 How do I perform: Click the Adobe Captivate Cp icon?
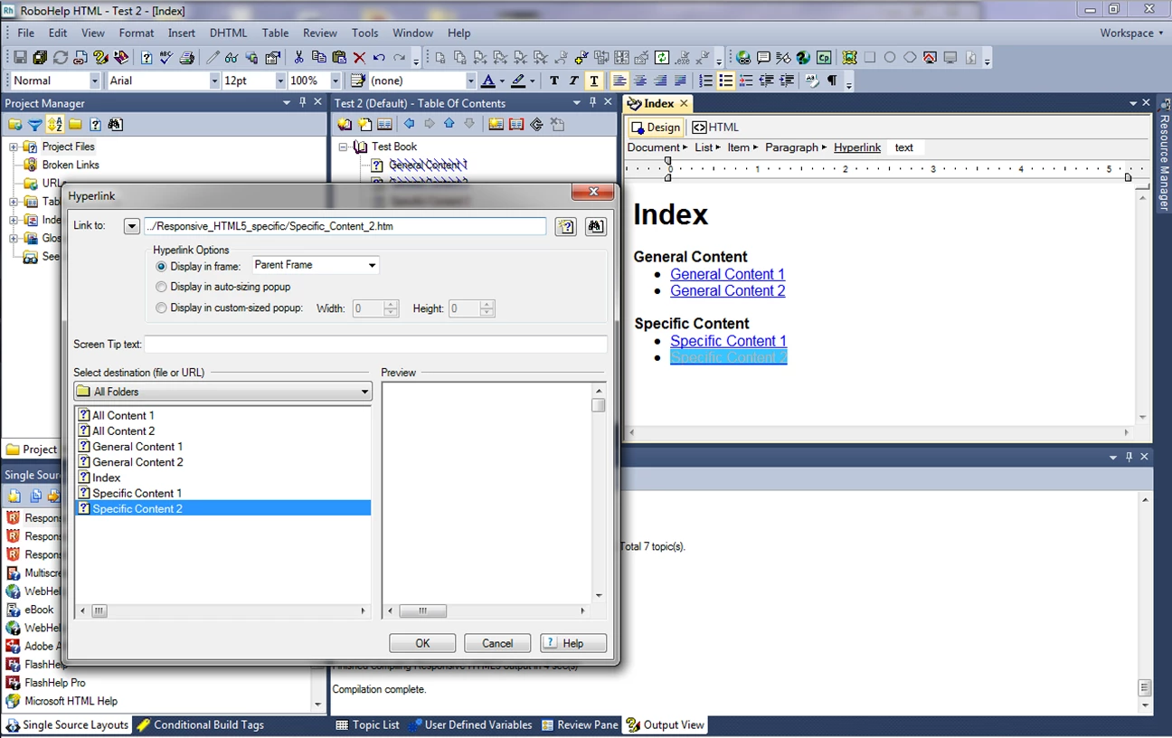tap(823, 57)
